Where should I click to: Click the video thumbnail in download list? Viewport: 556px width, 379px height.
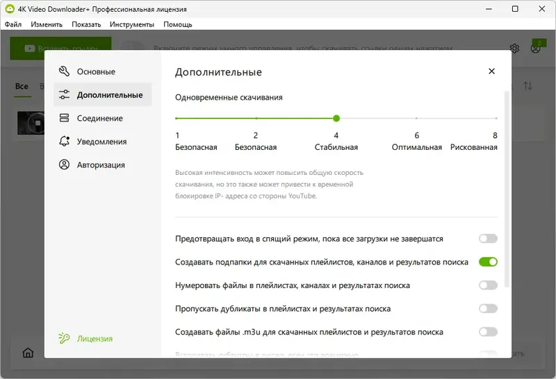(x=31, y=123)
